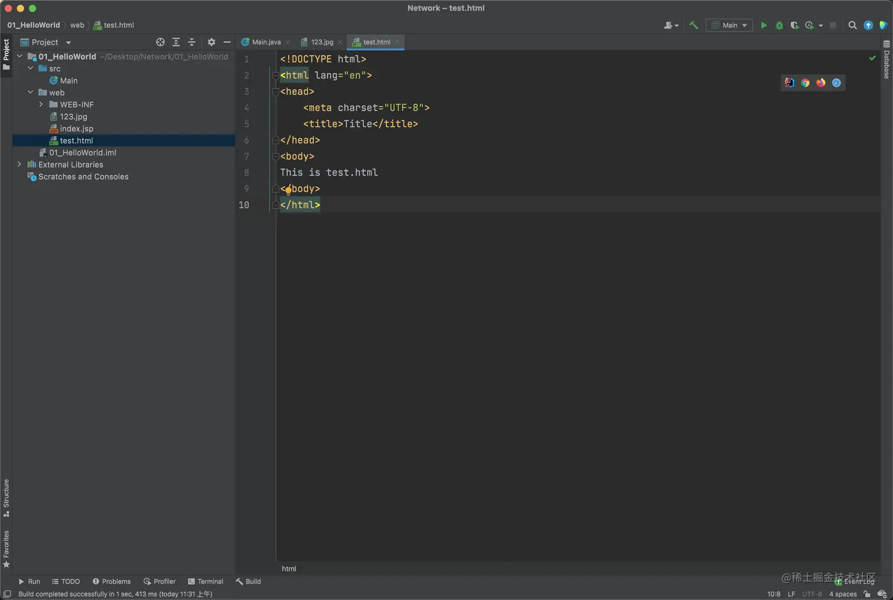
Task: Open preview in Chrome browser
Action: point(805,83)
